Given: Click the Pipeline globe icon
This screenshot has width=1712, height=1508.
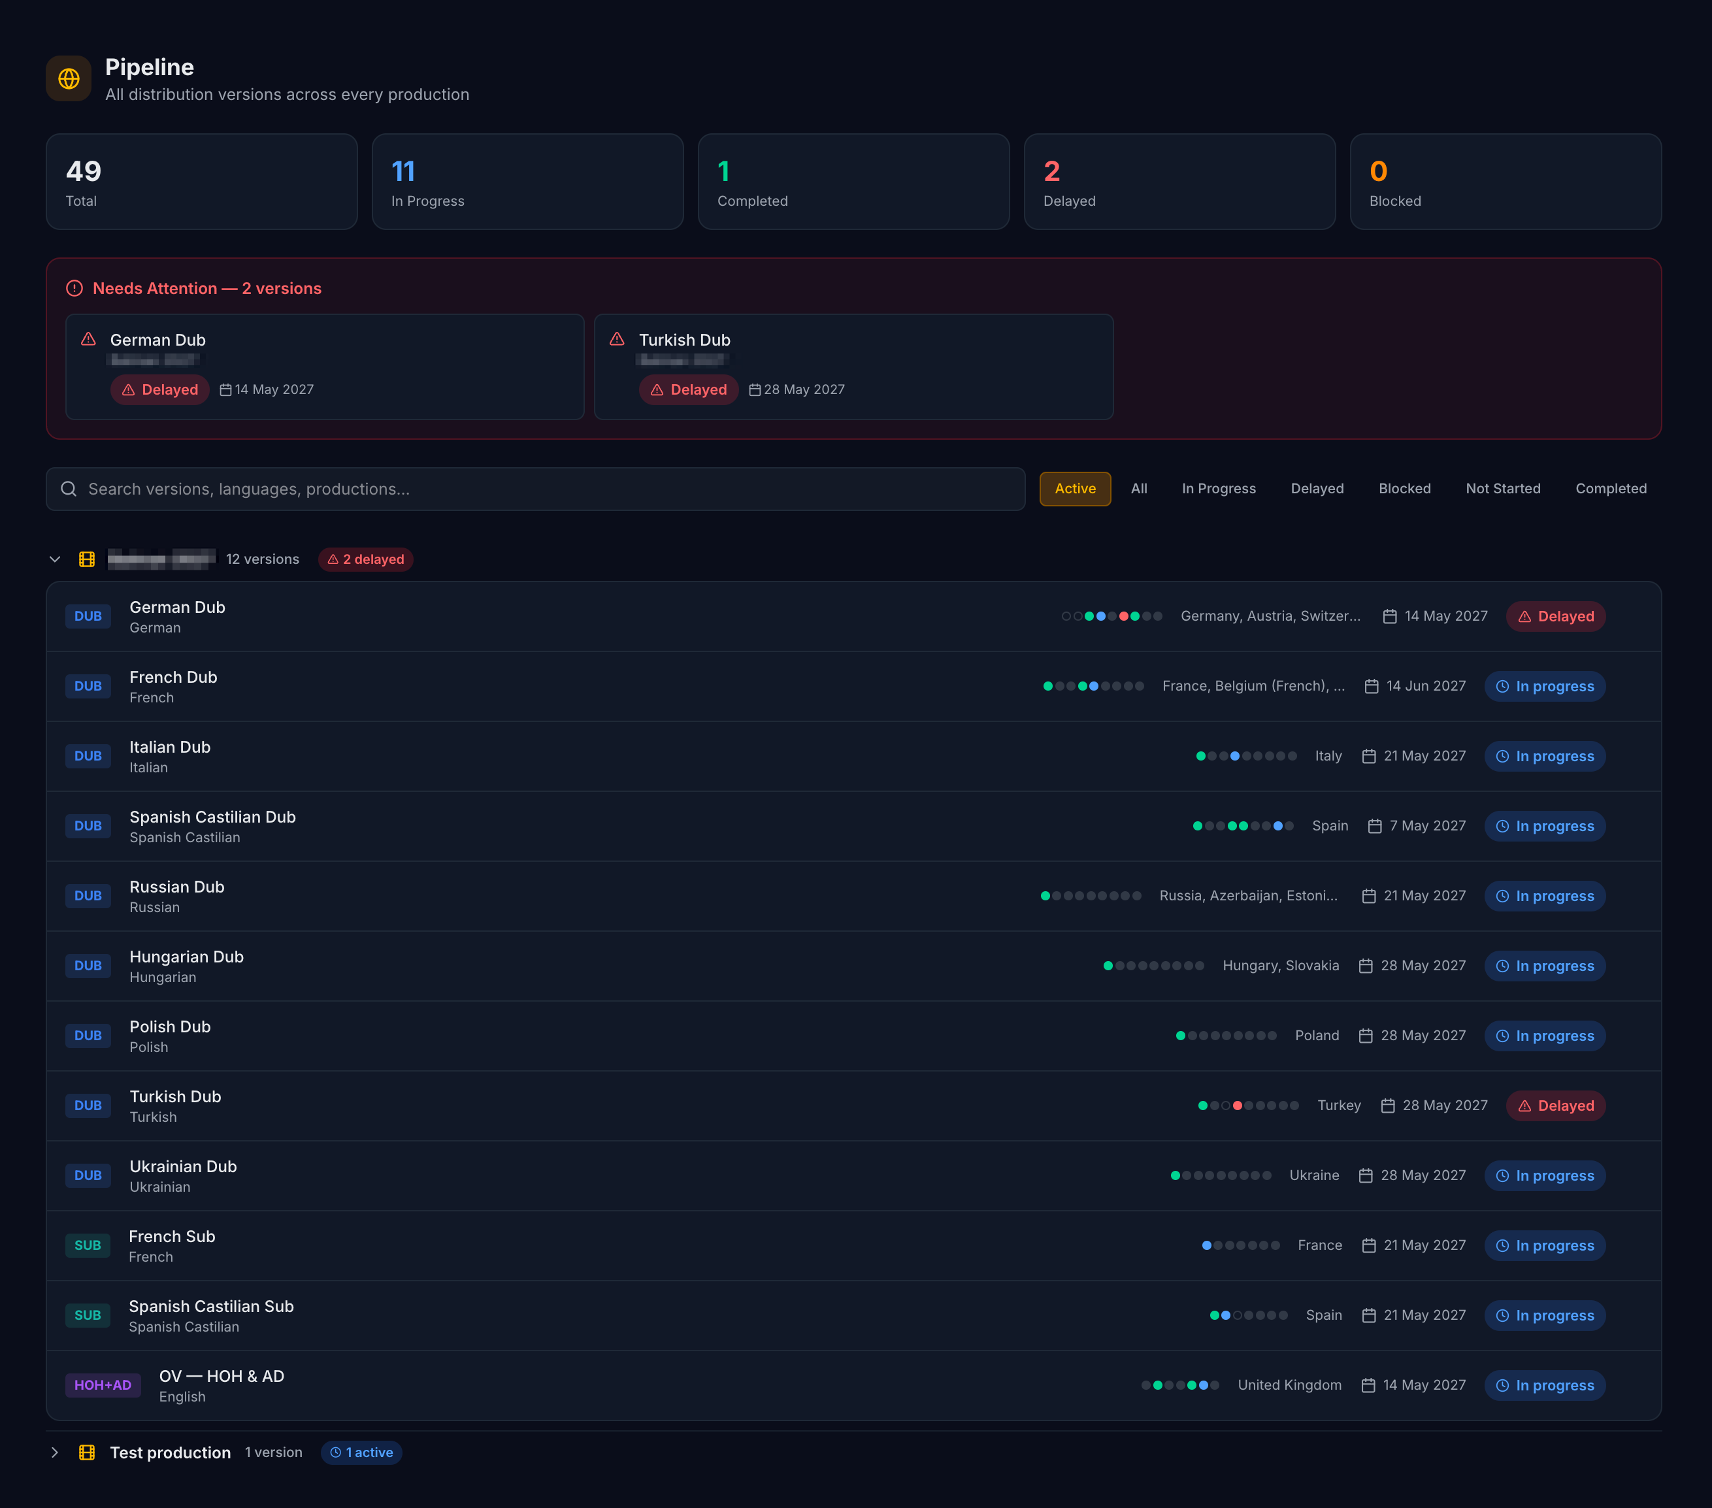Looking at the screenshot, I should (x=69, y=78).
